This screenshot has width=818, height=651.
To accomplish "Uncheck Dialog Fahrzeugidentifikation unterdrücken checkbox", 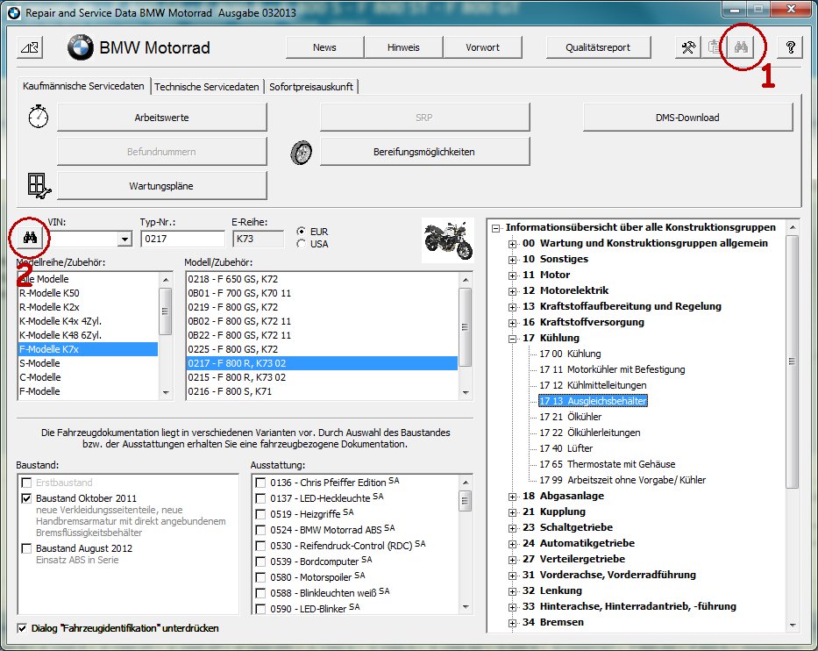I will tap(23, 628).
